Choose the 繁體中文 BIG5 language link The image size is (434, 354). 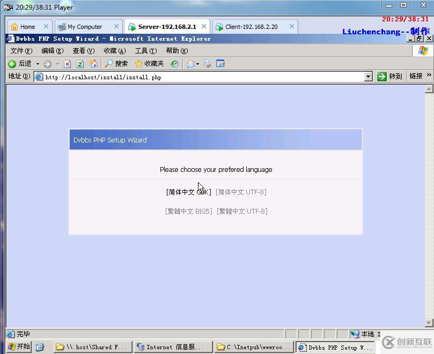[x=189, y=212]
